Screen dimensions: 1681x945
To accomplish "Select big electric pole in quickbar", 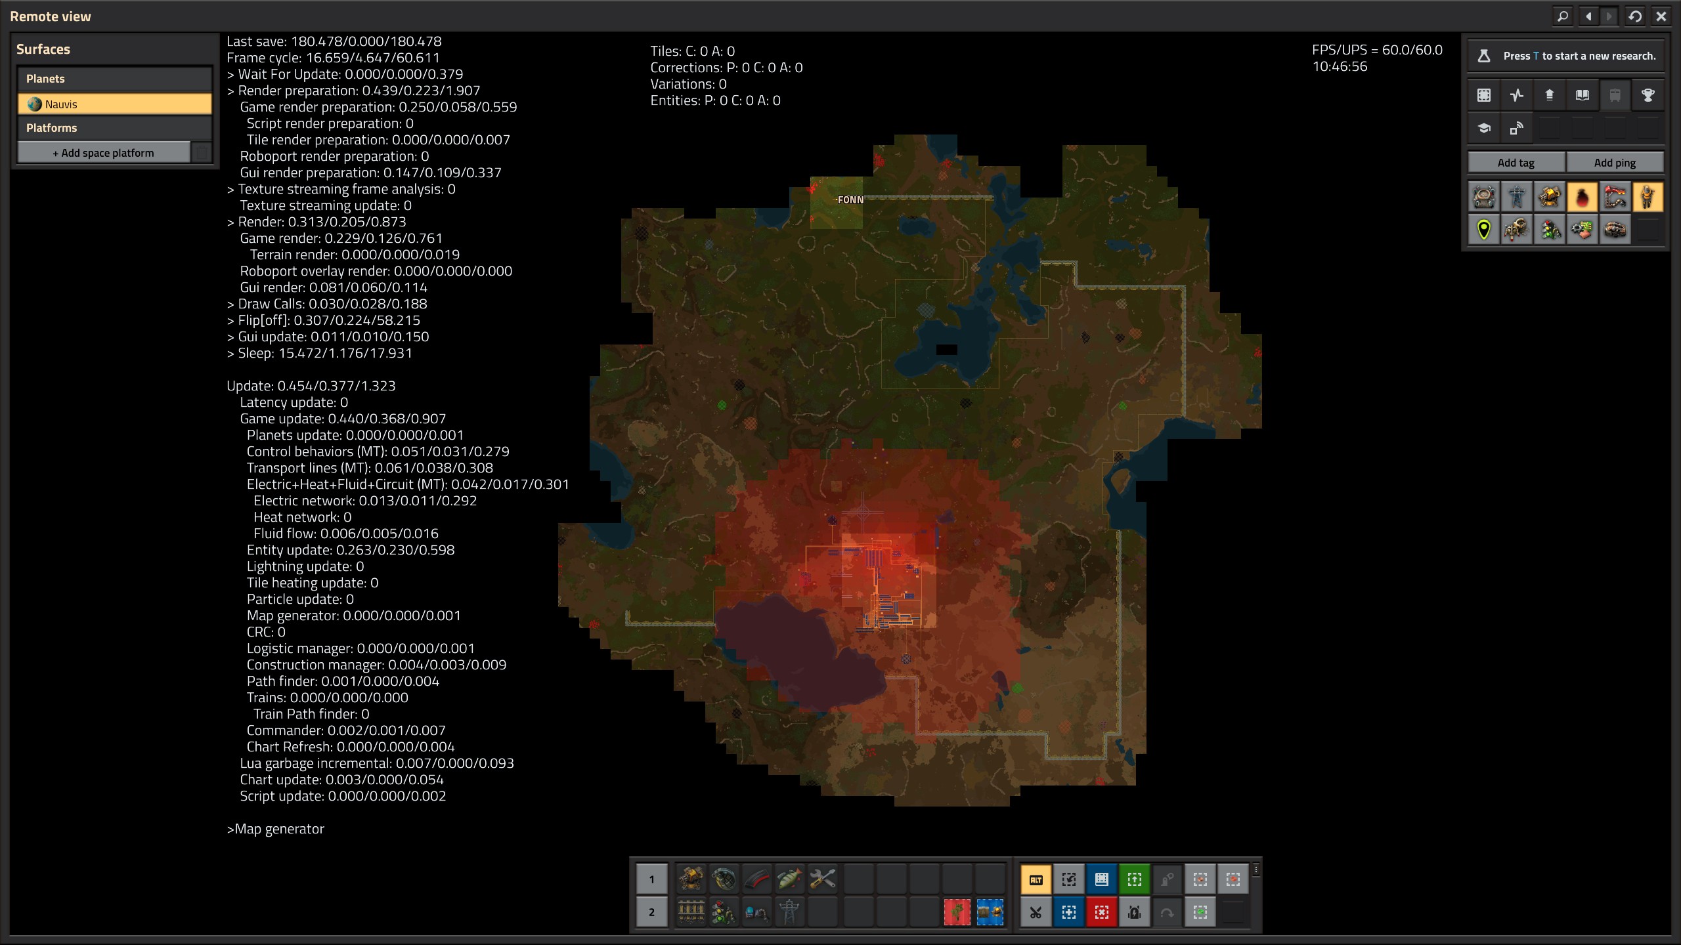I will [x=789, y=911].
